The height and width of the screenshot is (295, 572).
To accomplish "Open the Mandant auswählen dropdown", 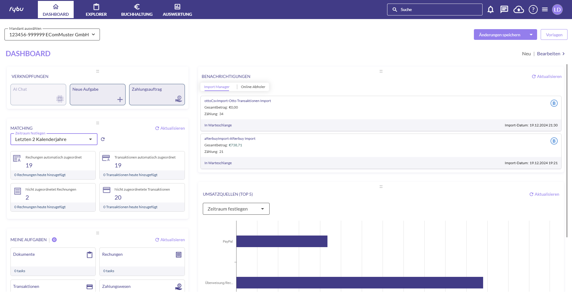I will [x=52, y=34].
